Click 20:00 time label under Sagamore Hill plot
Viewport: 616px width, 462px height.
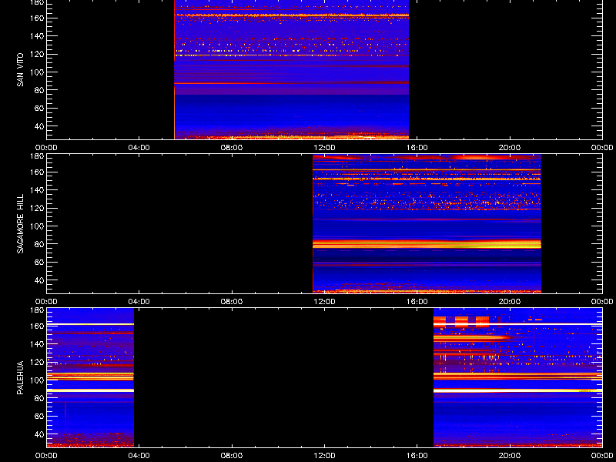point(510,302)
